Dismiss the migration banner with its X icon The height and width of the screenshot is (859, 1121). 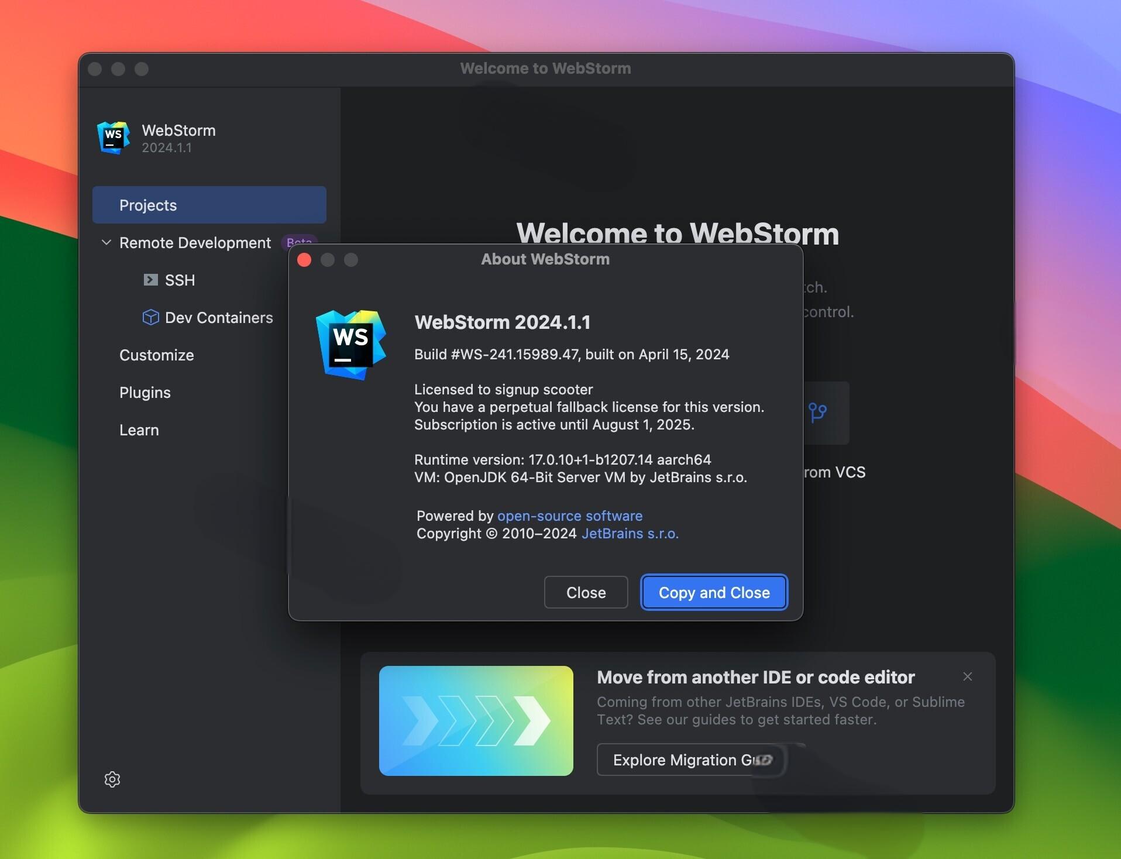(967, 676)
